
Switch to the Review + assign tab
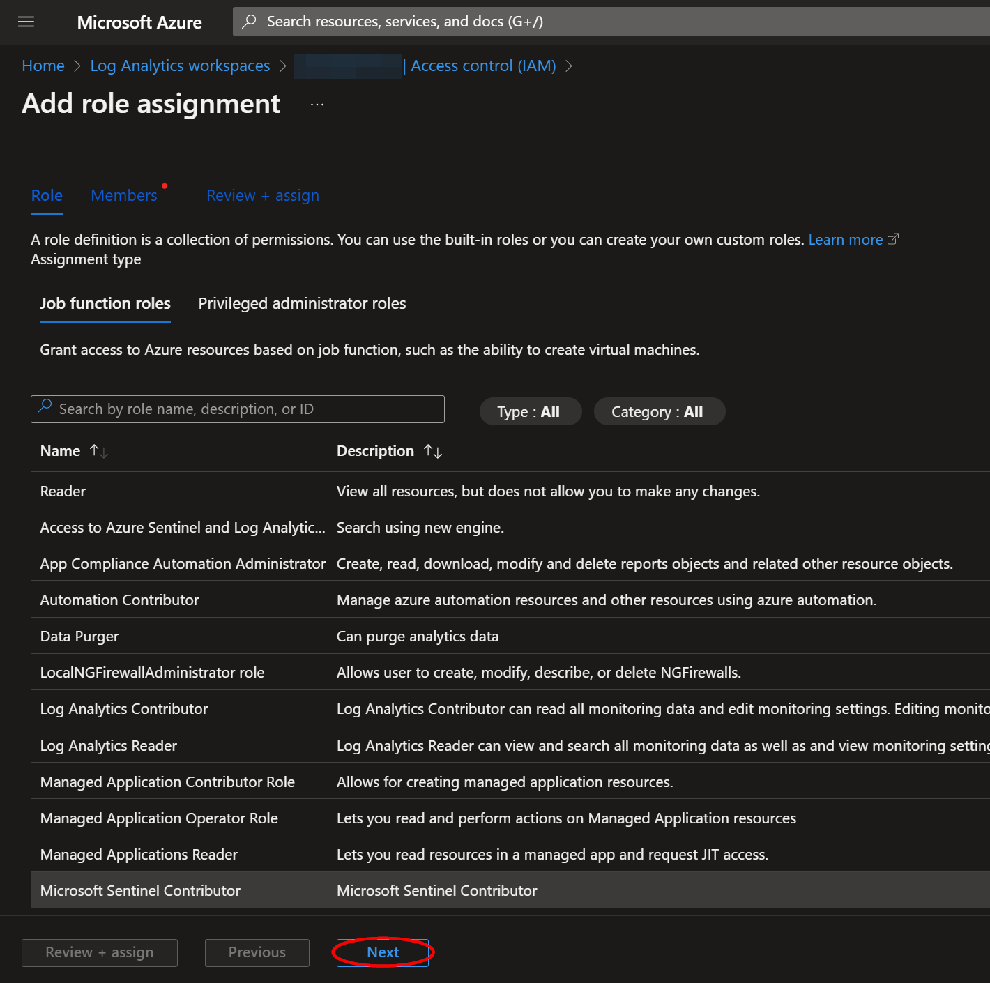pyautogui.click(x=263, y=196)
